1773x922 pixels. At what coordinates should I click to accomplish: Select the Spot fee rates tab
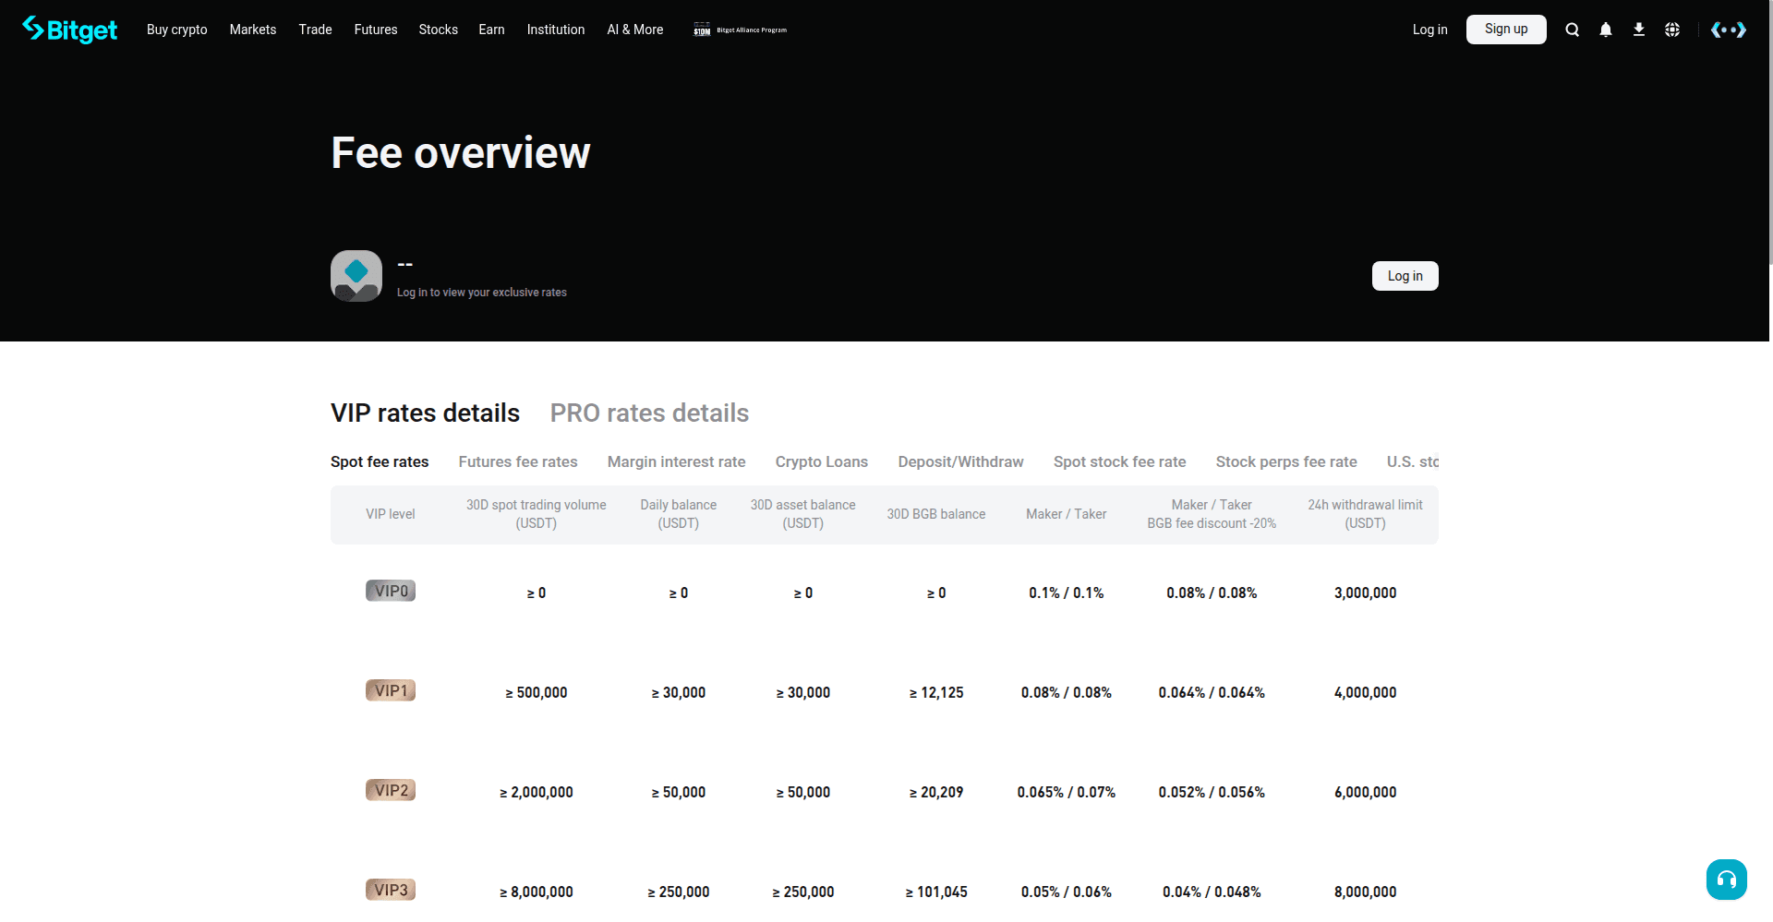tap(380, 461)
